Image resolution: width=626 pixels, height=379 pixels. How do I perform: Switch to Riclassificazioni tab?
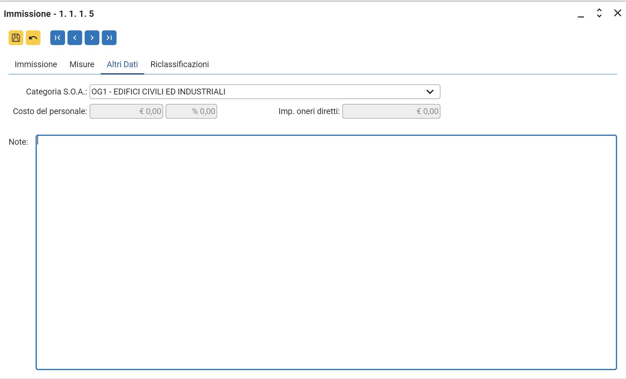pos(179,64)
